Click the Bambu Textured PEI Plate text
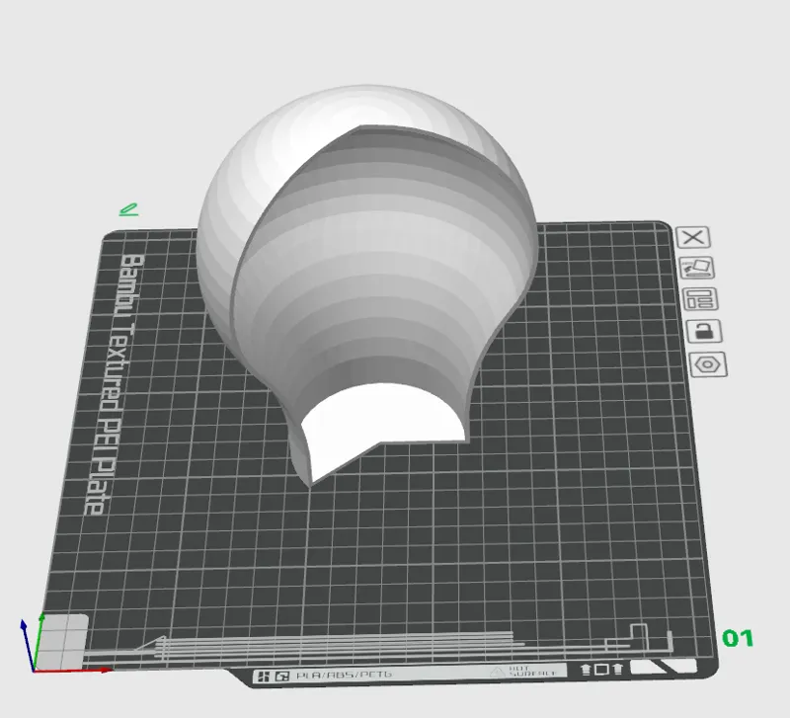The width and height of the screenshot is (790, 718). tap(116, 384)
